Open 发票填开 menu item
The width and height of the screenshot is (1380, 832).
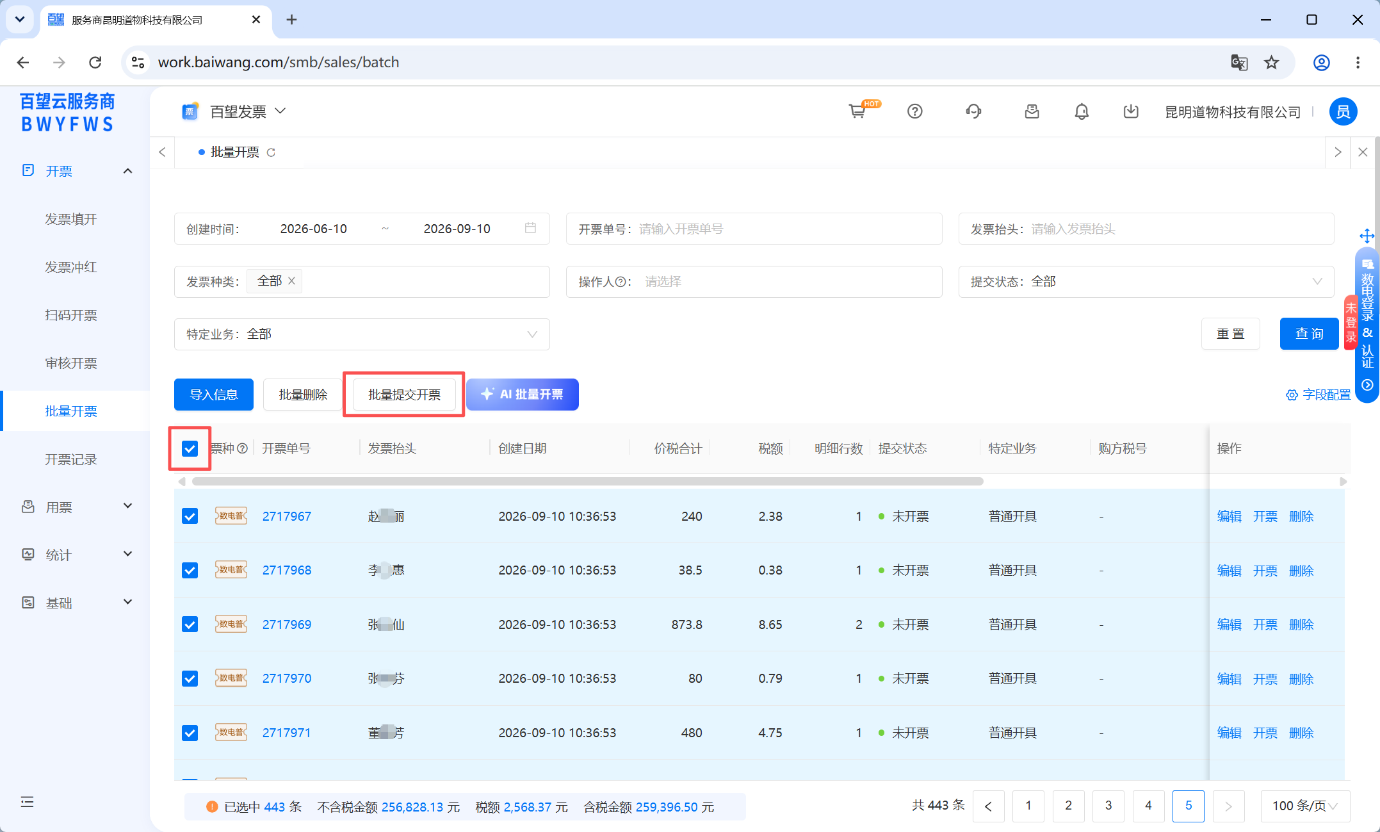pos(71,219)
